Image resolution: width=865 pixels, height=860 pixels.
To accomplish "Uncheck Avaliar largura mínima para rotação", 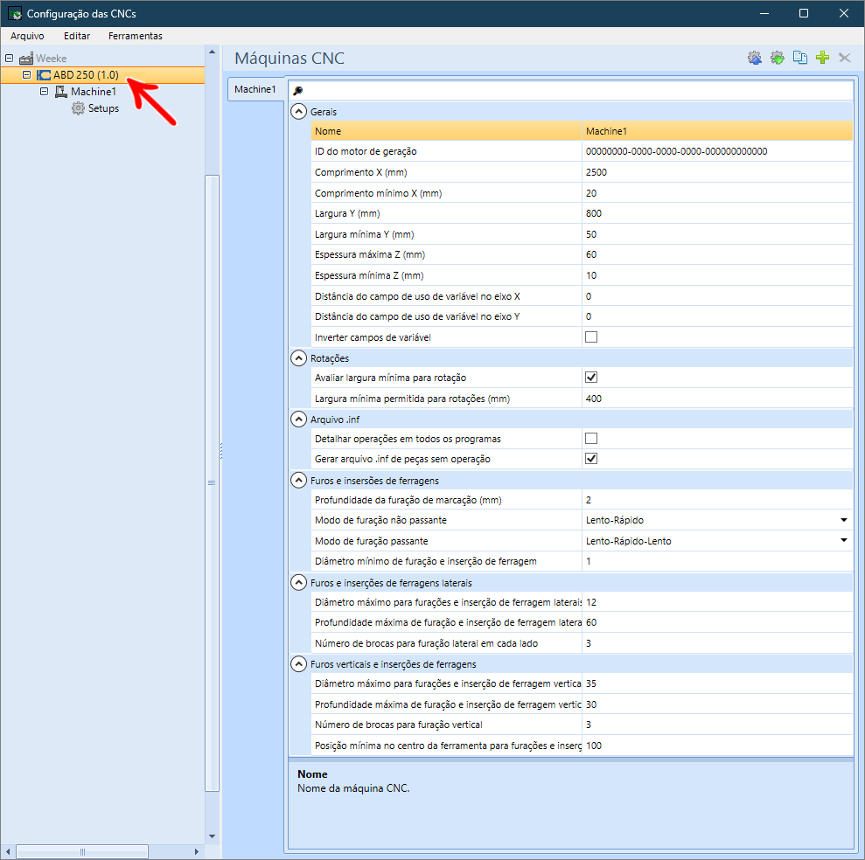I will (591, 377).
